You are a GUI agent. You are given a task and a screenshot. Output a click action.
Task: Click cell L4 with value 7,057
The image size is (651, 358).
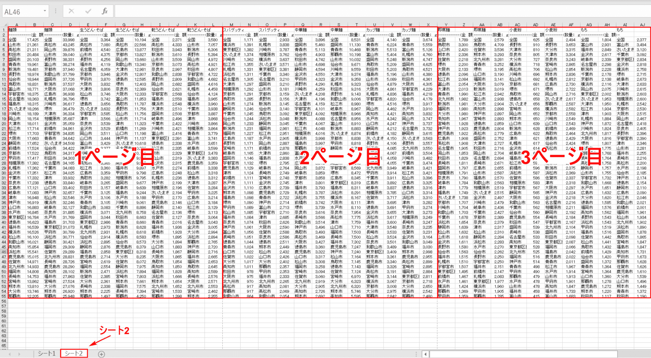coord(213,45)
